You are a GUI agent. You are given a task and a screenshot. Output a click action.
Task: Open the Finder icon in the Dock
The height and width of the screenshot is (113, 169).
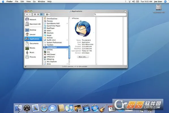[18, 108]
